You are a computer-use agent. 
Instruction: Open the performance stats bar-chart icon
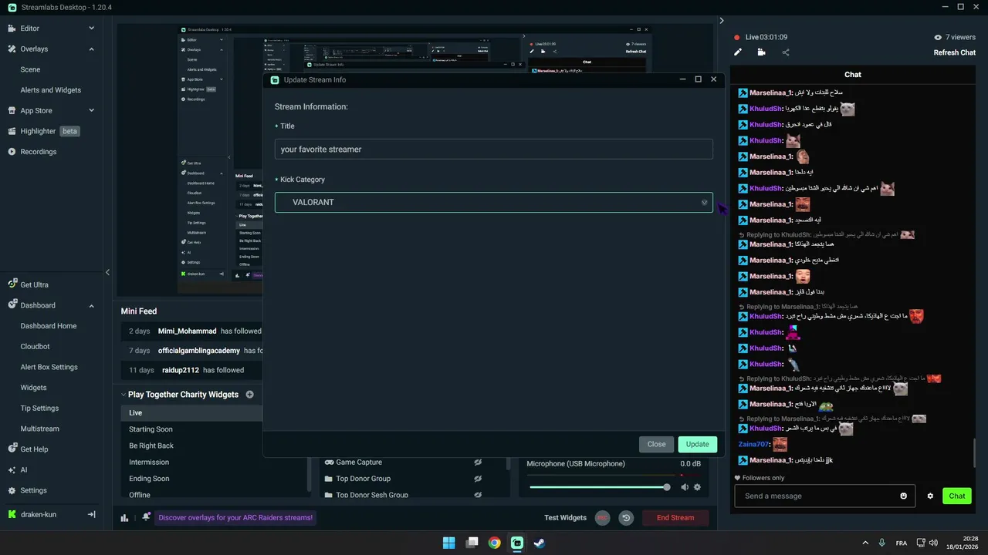pyautogui.click(x=124, y=518)
